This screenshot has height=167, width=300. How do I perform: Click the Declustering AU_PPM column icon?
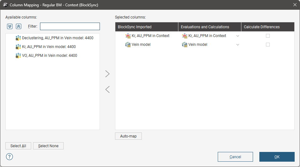point(18,38)
